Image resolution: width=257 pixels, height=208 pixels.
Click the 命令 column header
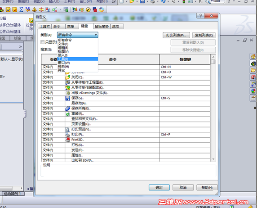(x=113, y=59)
